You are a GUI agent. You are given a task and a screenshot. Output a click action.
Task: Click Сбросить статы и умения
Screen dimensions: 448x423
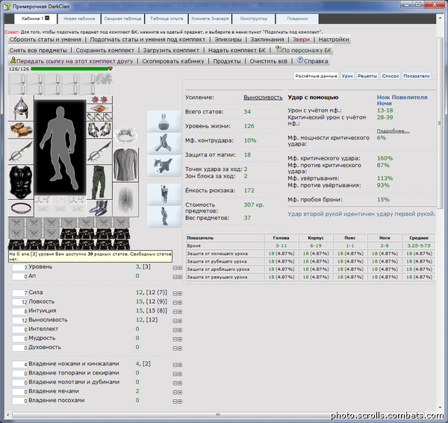(45, 40)
